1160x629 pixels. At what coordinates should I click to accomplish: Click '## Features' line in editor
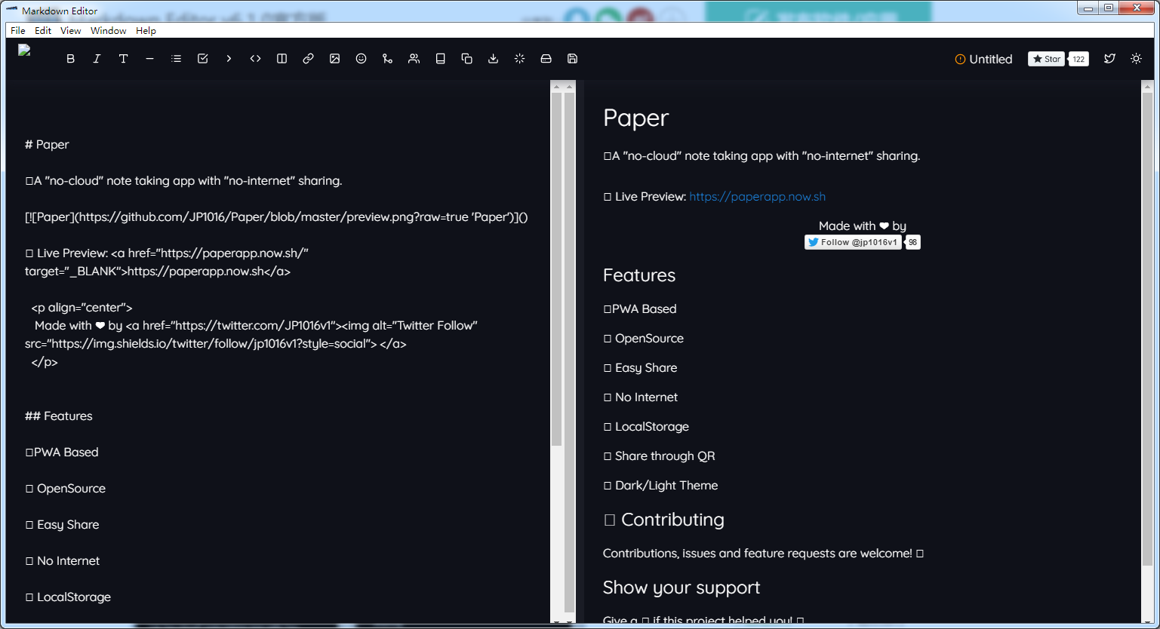(x=59, y=416)
